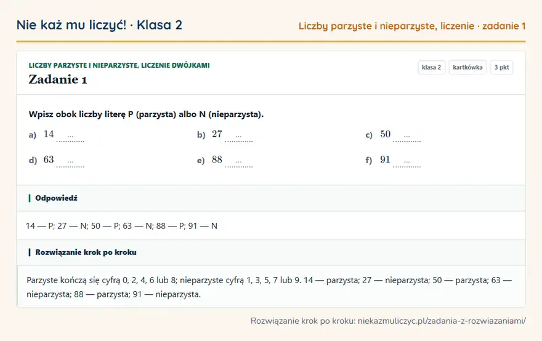
Task: Click the number 91 in item f)
Action: pyautogui.click(x=386, y=159)
